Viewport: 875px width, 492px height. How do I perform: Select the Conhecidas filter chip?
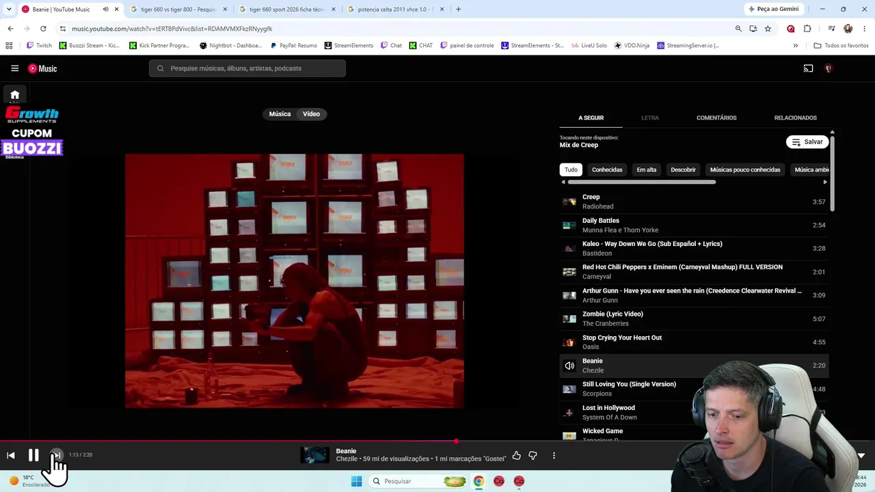(607, 169)
